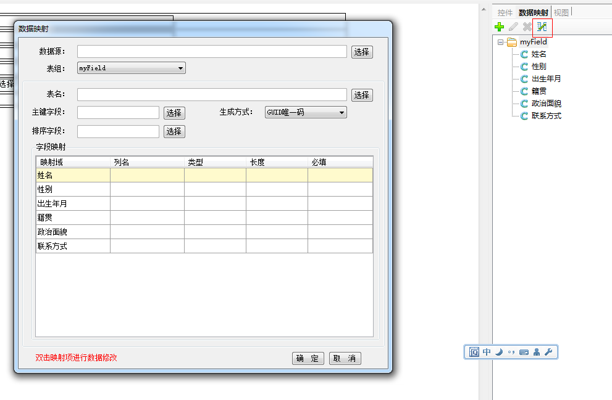Select the 出生年月 row in mapping table
Image resolution: width=612 pixels, height=400 pixels.
(204, 203)
